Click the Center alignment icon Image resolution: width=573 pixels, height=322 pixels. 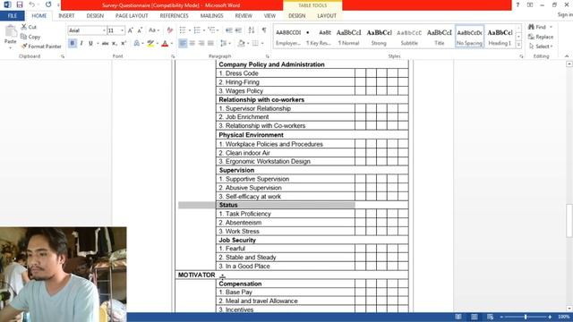[x=192, y=44]
